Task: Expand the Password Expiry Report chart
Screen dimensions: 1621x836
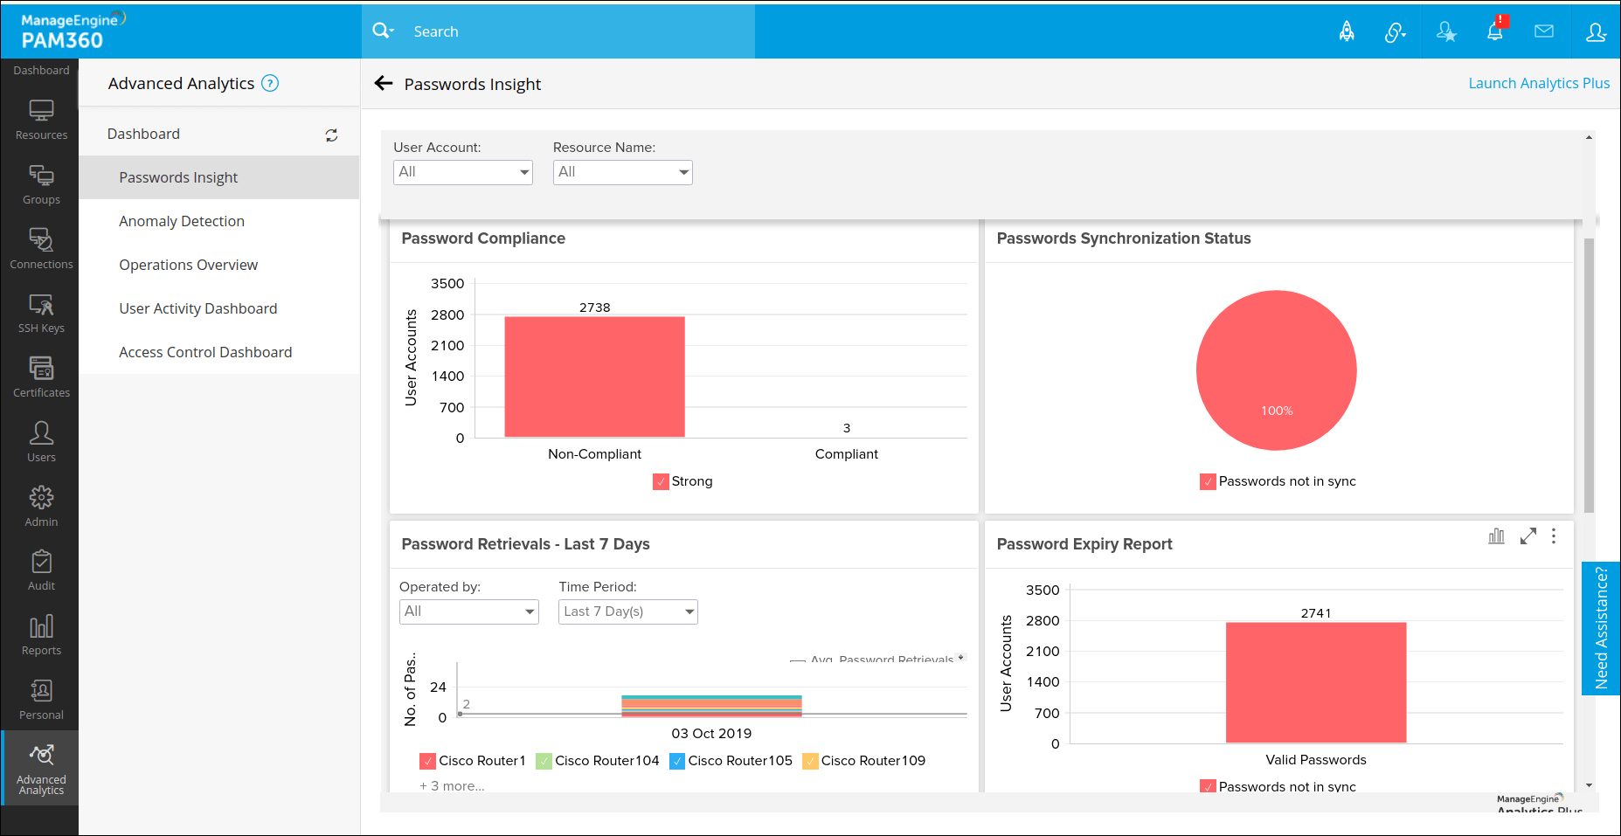Action: pyautogui.click(x=1527, y=536)
